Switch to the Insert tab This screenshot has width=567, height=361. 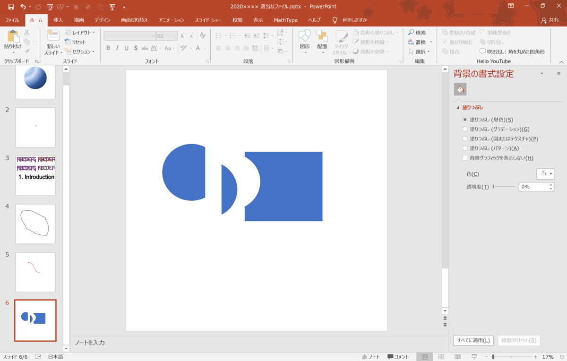(58, 20)
